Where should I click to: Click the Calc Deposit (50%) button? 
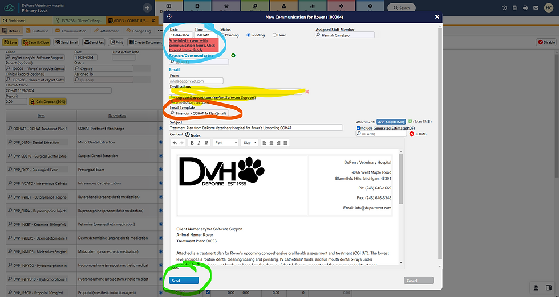coord(48,101)
